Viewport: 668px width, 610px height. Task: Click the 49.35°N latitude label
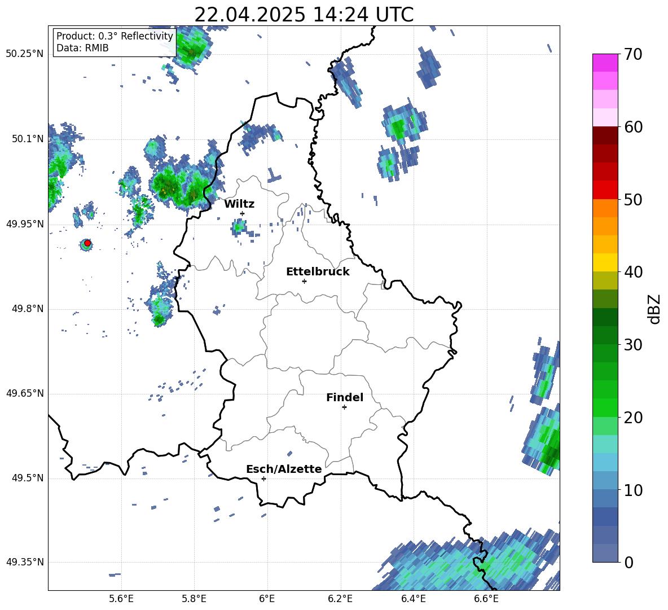pyautogui.click(x=25, y=562)
